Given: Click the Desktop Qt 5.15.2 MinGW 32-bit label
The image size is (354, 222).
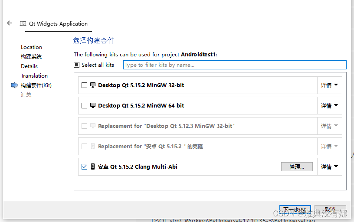Looking at the screenshot, I should (141, 85).
